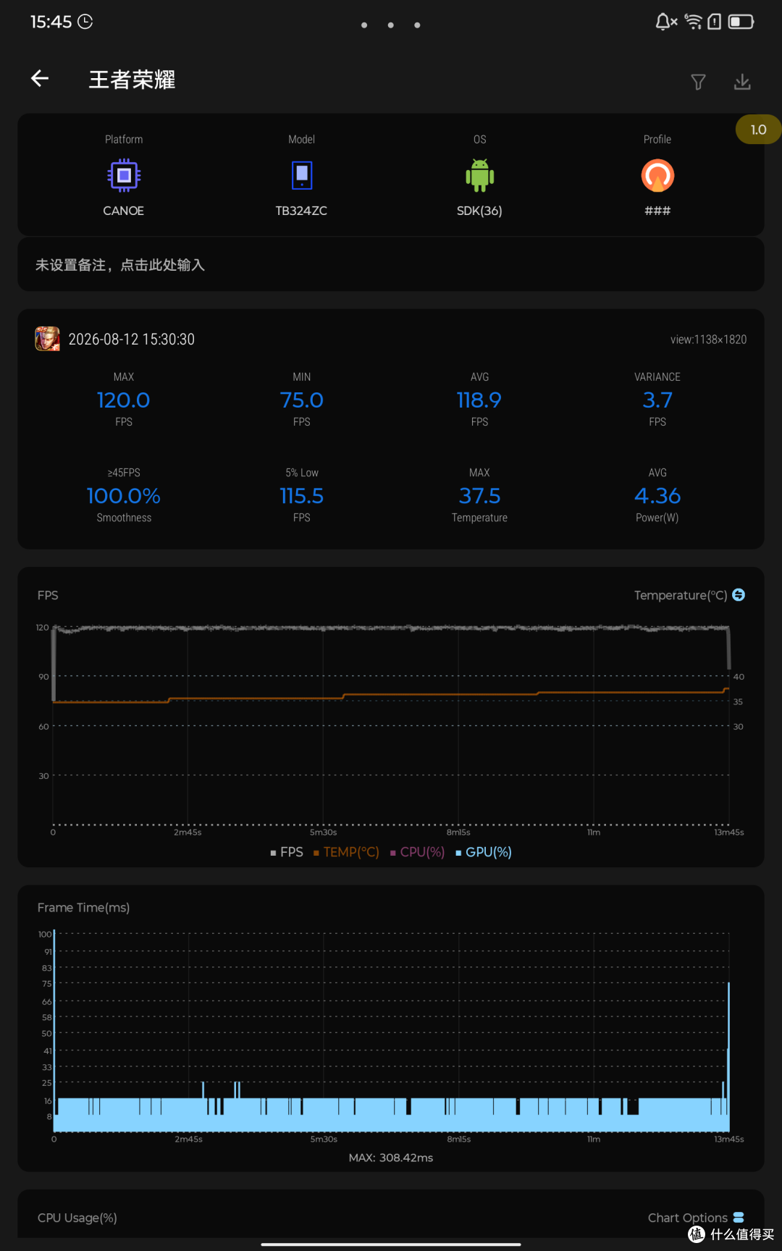Tap the AVG 4.36 Power value

(x=657, y=496)
